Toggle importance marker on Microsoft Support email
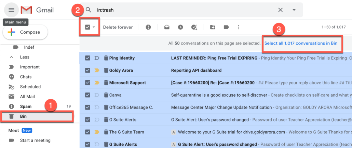 pos(97,83)
